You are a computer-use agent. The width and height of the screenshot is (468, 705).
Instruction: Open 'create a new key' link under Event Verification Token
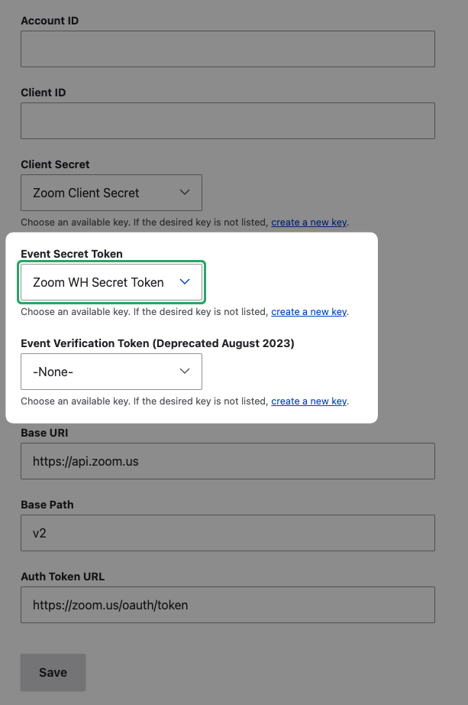pos(308,401)
